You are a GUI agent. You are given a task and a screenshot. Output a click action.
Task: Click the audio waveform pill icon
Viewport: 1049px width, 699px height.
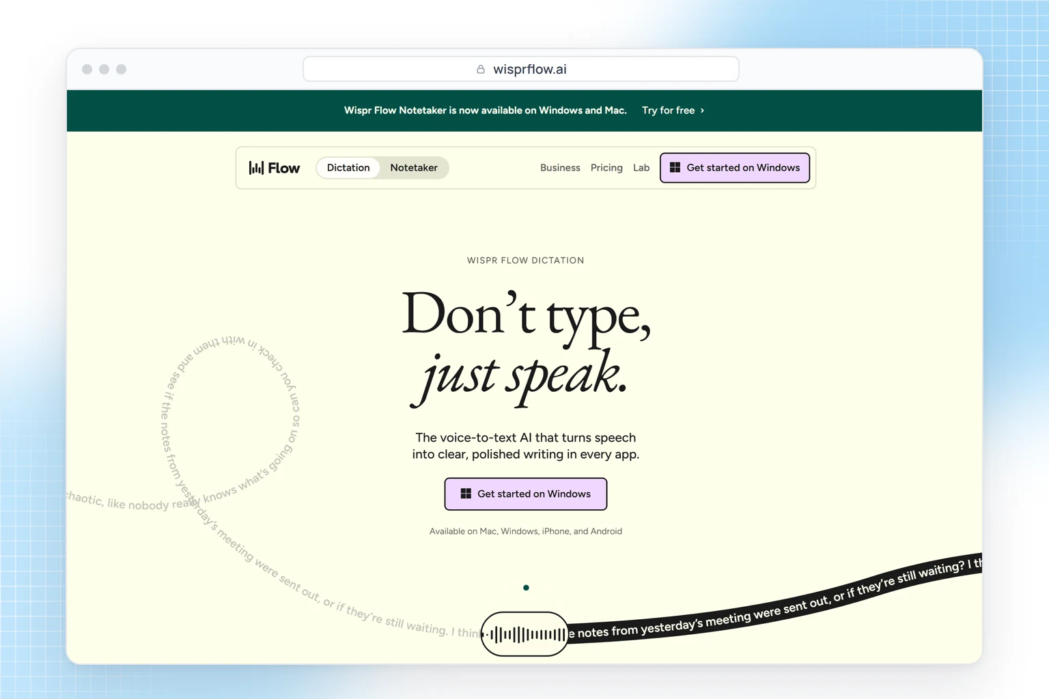pos(524,634)
